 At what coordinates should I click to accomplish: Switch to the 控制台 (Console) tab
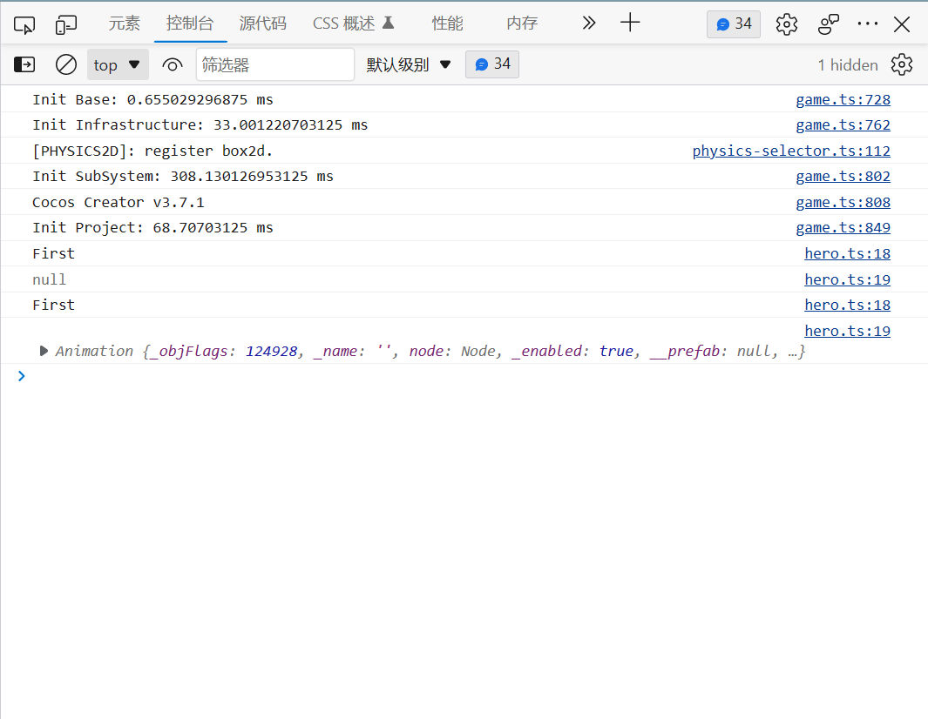190,24
